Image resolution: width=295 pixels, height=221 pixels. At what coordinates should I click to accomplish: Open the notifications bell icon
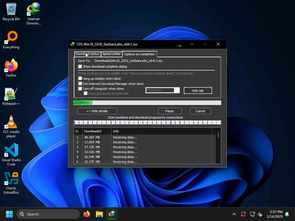coord(287,214)
